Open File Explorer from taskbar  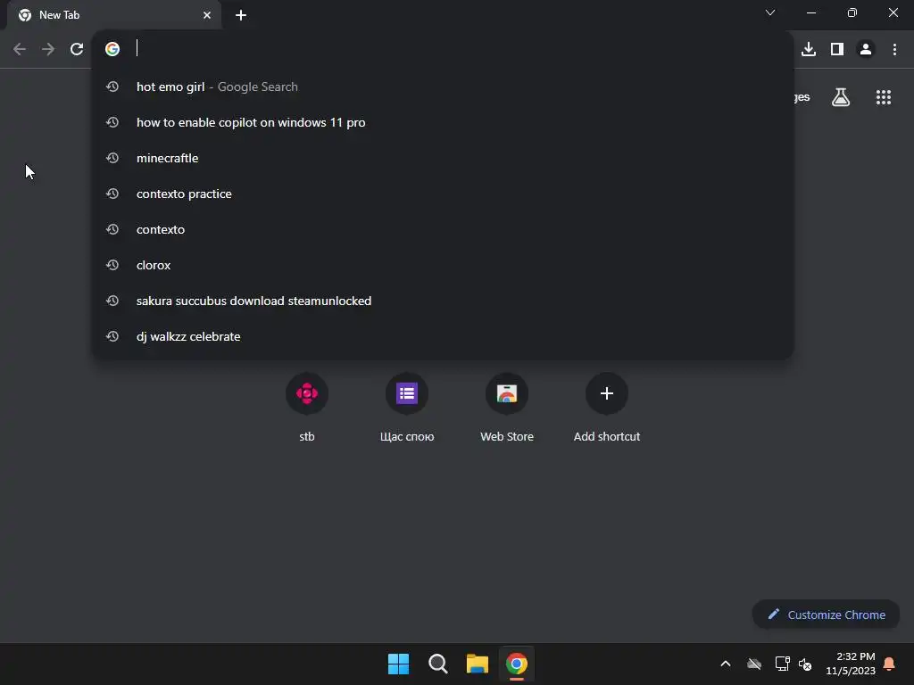pyautogui.click(x=478, y=664)
